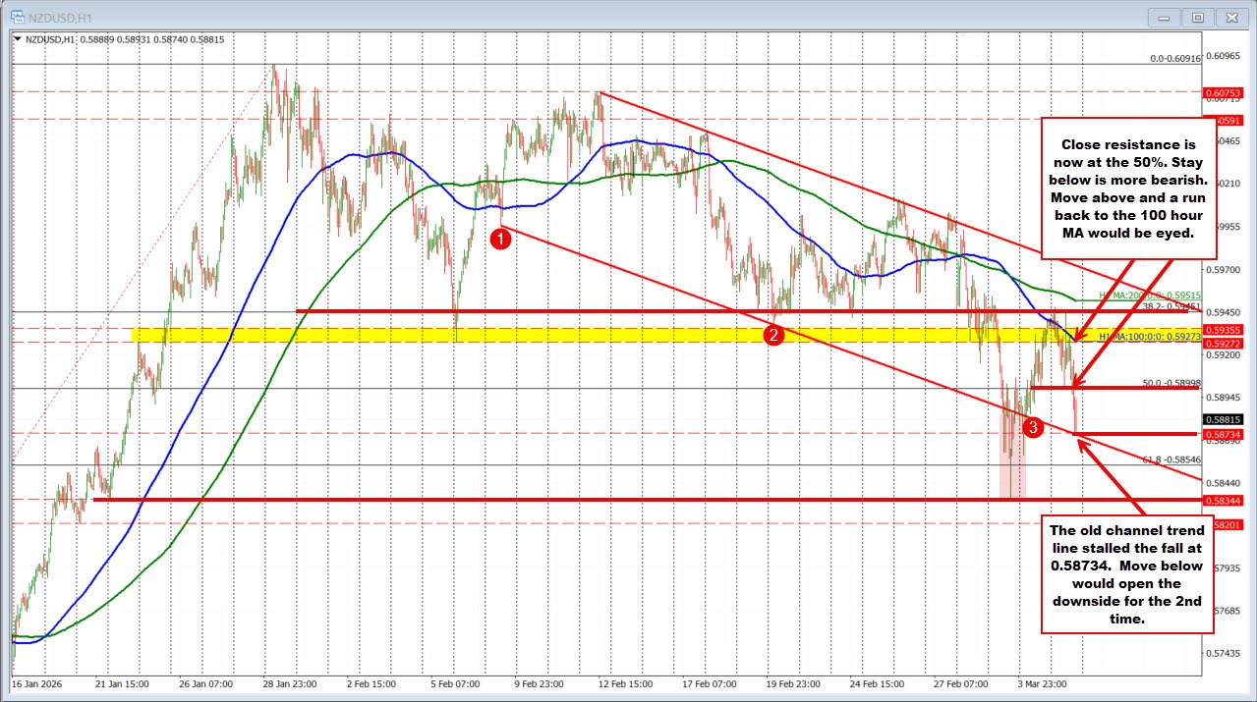Restore down the NZDUSD chart window
The image size is (1257, 702).
[x=1197, y=17]
